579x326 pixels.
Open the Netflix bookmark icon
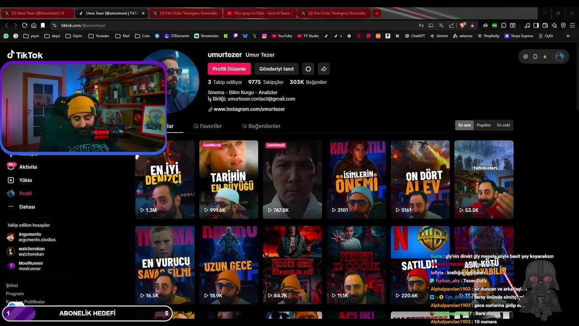359,36
